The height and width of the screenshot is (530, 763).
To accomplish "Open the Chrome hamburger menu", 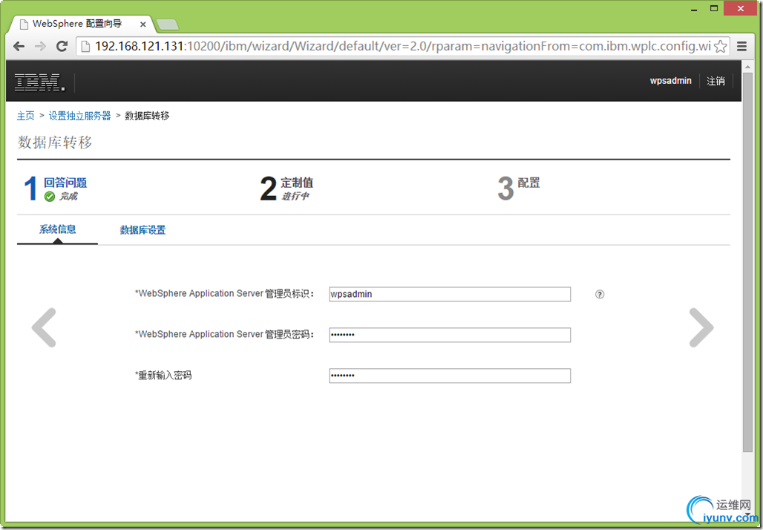I will point(742,46).
